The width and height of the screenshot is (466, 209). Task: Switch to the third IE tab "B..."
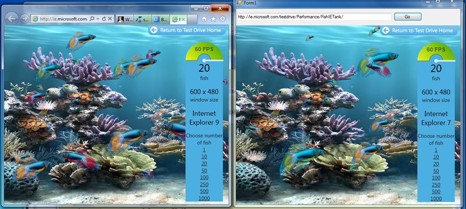161,20
